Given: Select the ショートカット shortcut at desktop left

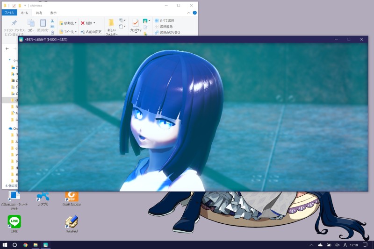Looking at the screenshot, I should (14, 200).
